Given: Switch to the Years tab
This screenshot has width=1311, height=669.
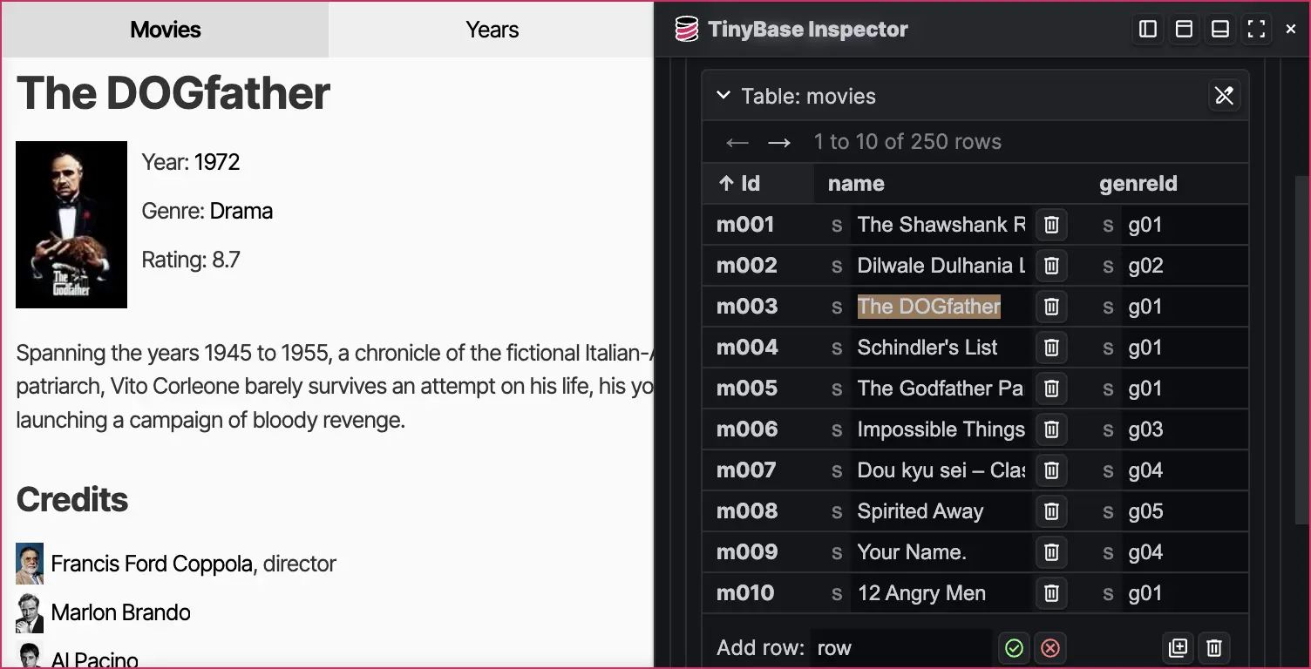Looking at the screenshot, I should click(491, 29).
